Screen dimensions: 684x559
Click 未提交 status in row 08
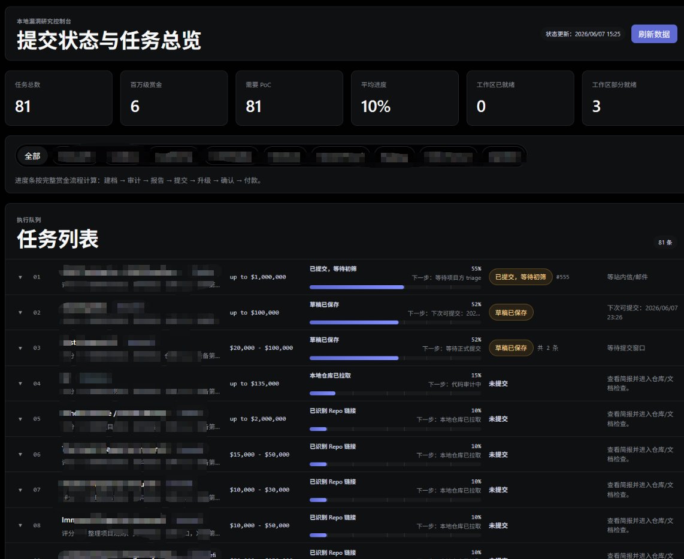click(x=498, y=525)
